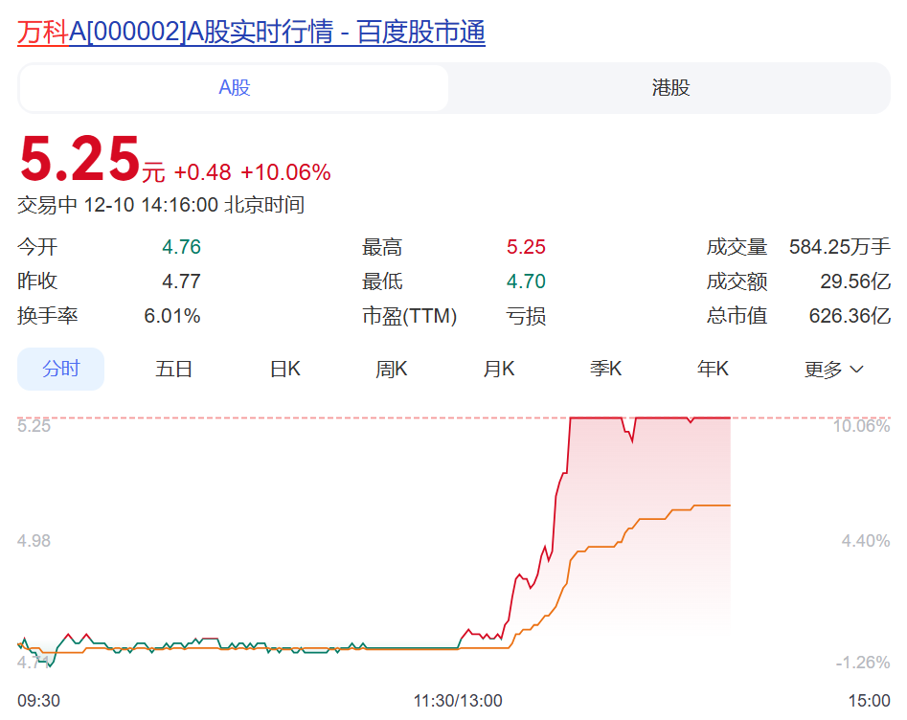Screen dimensions: 907x720
Task: Open the 万科A股实时行情 百度股市通 title link
Action: click(x=251, y=33)
